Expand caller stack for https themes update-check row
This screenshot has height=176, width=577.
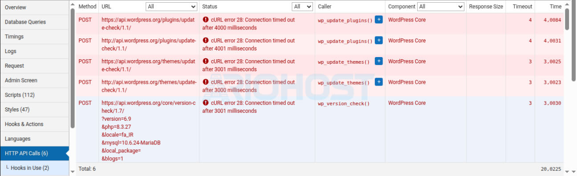pyautogui.click(x=379, y=61)
